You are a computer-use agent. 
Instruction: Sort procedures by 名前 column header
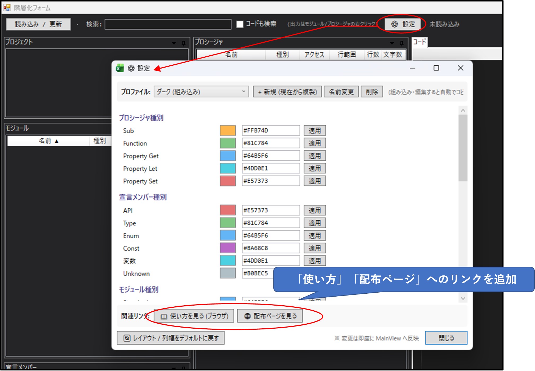[x=231, y=55]
